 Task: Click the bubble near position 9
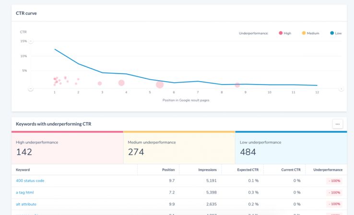click(237, 85)
